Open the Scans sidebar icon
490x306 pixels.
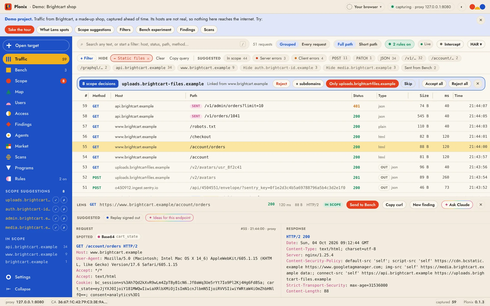(8, 157)
